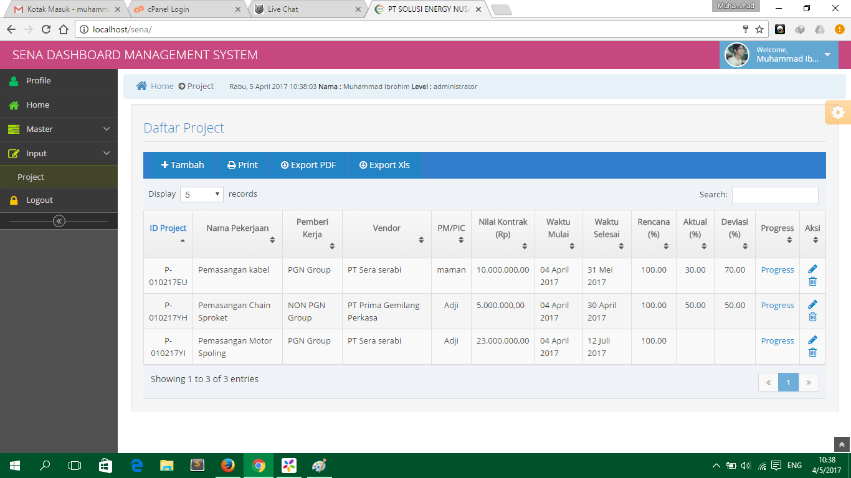Image resolution: width=851 pixels, height=478 pixels.
Task: Click the table Search field
Action: 775,195
